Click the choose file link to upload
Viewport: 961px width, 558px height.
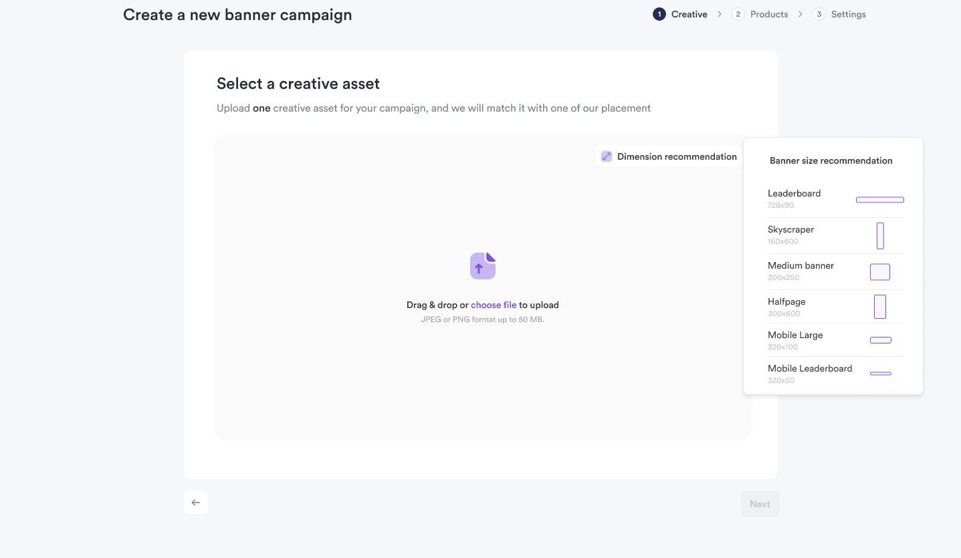(494, 305)
